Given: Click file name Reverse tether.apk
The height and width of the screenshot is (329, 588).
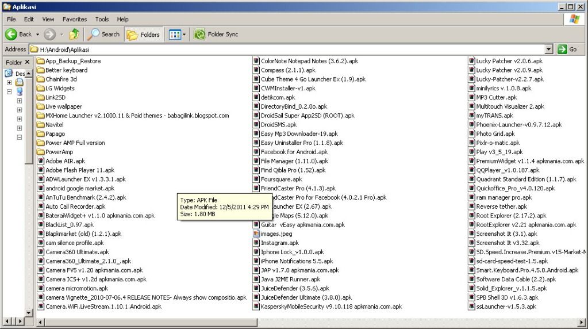Looking at the screenshot, I should pyautogui.click(x=501, y=206).
